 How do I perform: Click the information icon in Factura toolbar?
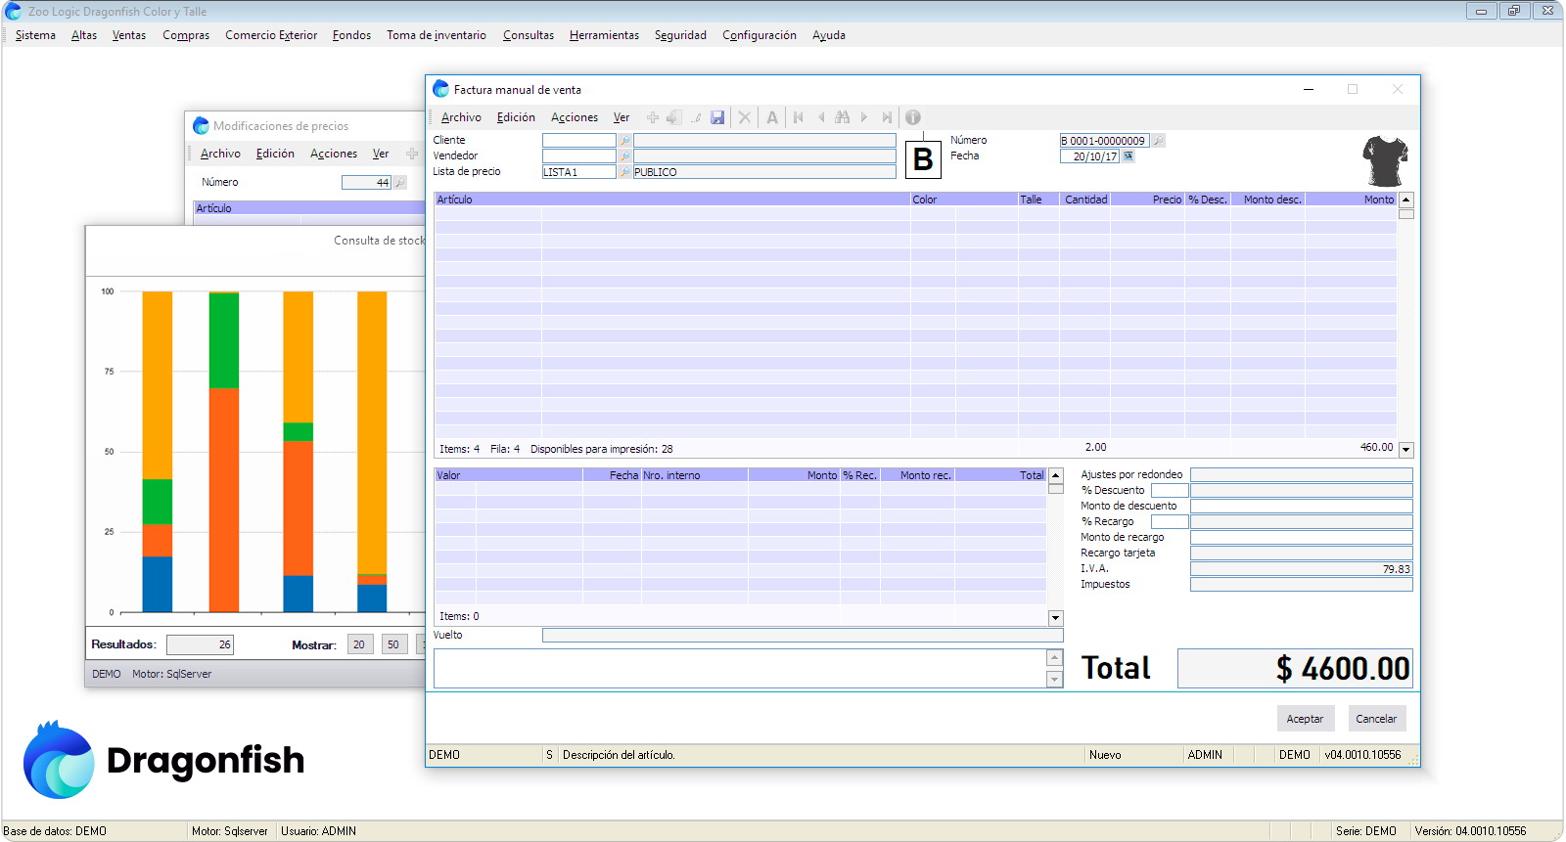[x=913, y=117]
